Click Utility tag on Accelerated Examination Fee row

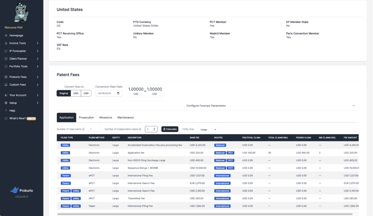click(x=65, y=145)
